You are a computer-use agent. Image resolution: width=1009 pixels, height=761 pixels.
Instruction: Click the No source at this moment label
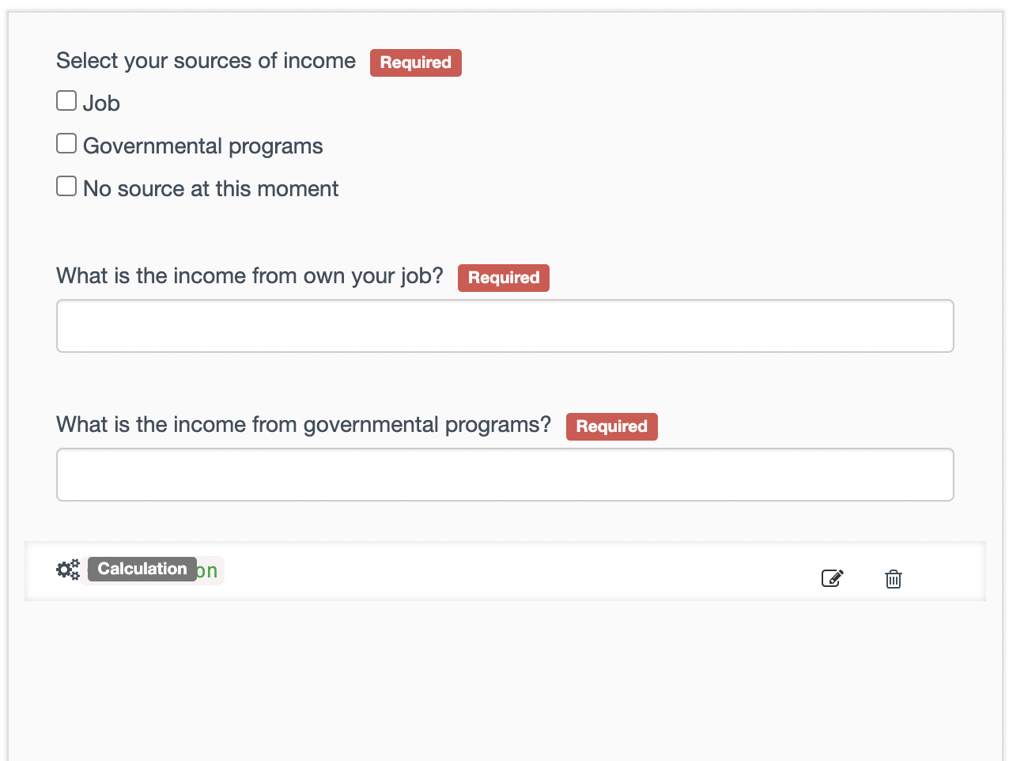[x=210, y=189]
